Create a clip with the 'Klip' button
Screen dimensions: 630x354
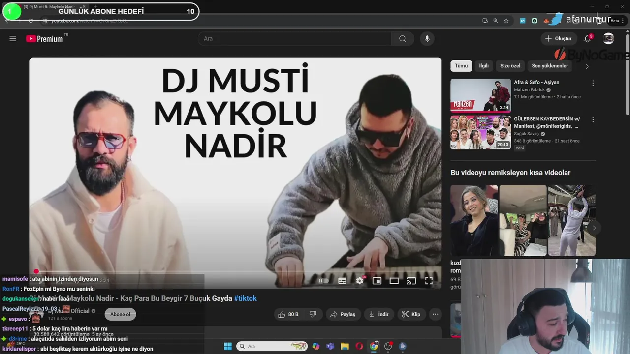pyautogui.click(x=411, y=314)
